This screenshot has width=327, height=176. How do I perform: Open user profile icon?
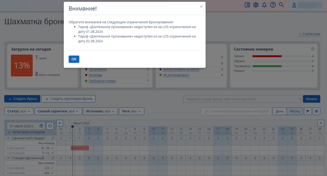(x=294, y=5)
